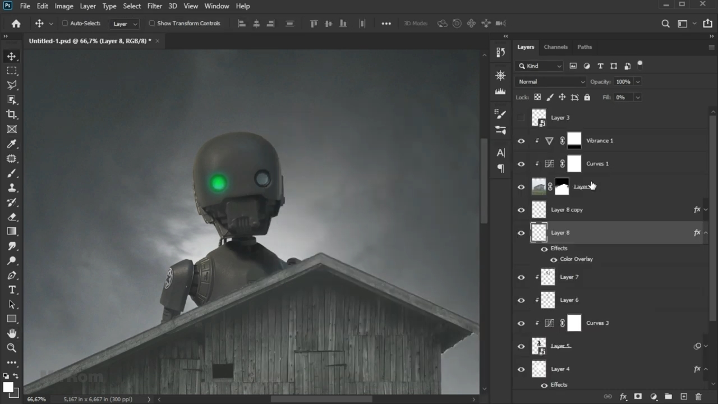Click the foreground color swatch
718x404 pixels.
(8, 388)
